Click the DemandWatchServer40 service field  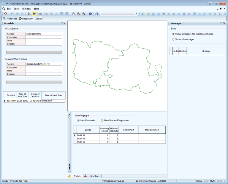tap(44, 64)
